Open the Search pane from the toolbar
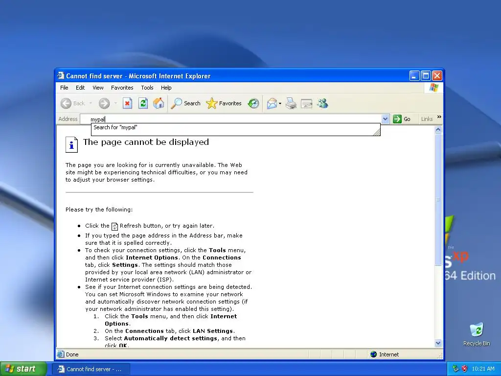 pyautogui.click(x=185, y=103)
